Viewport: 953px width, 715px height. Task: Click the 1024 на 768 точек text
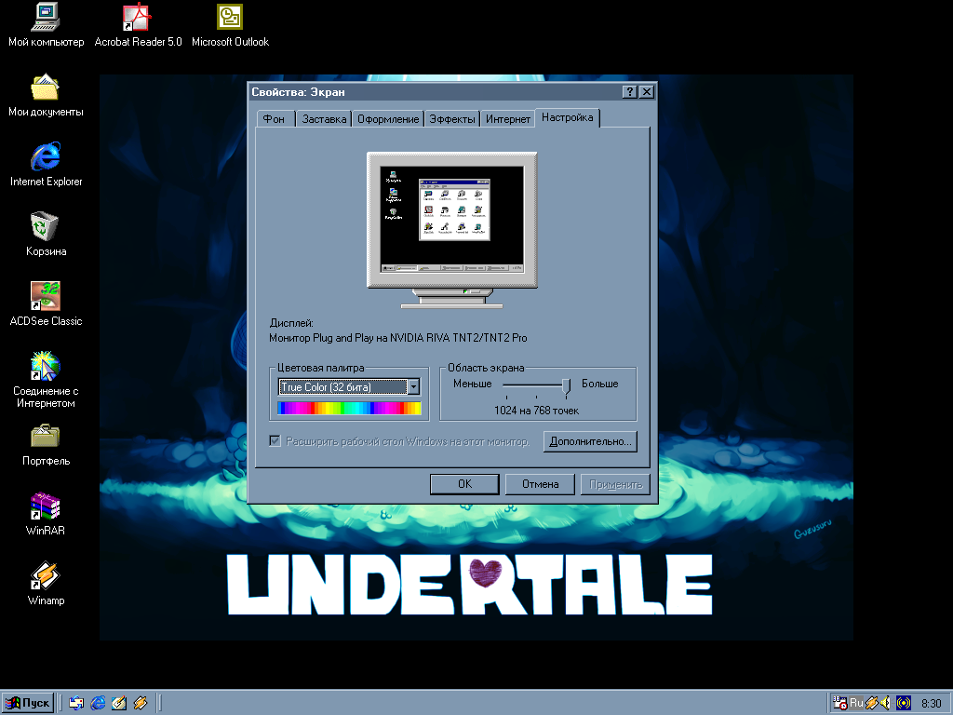(536, 411)
